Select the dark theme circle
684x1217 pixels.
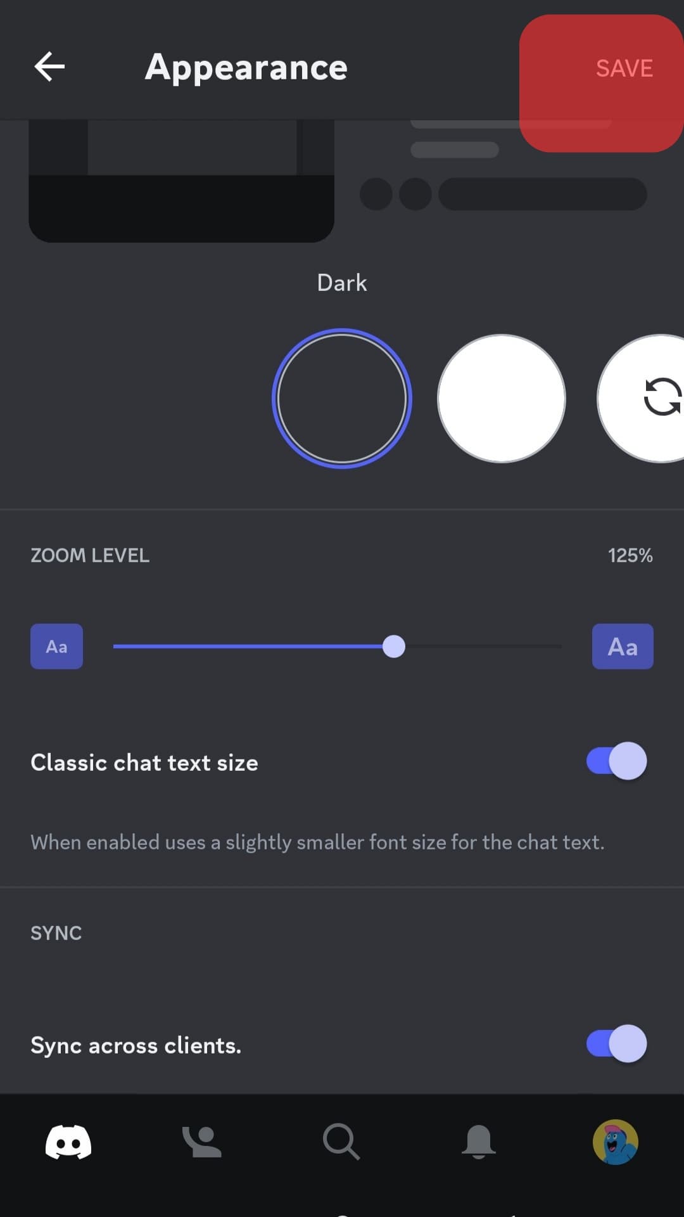click(342, 399)
